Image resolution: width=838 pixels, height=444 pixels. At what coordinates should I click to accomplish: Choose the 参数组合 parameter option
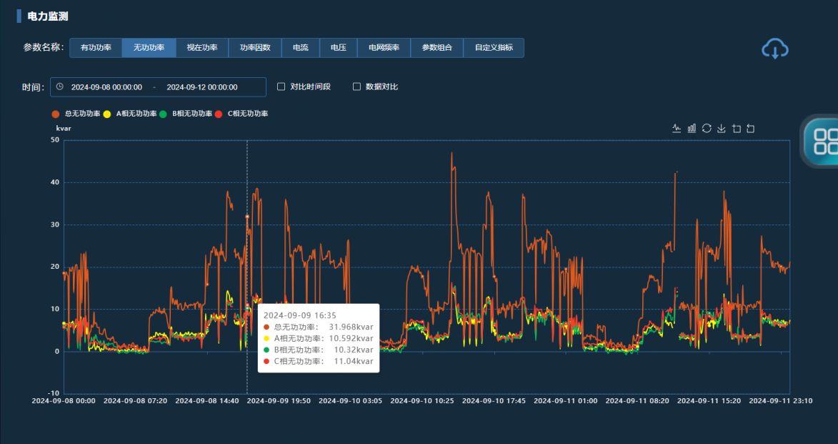point(437,48)
